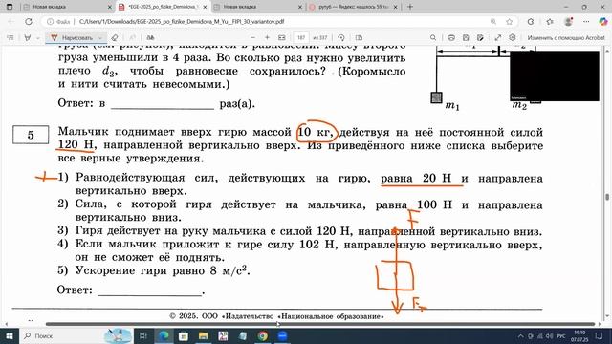Rotate the PDF page

click(x=341, y=38)
